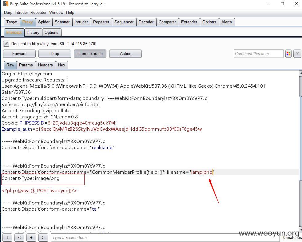Viewport: 302px width, 242px height.
Task: Click the Accept-Language header line
Action: (40, 117)
